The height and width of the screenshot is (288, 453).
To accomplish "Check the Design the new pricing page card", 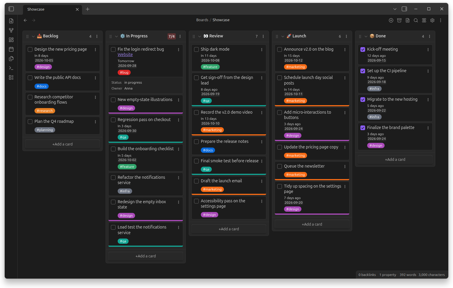I will pyautogui.click(x=30, y=49).
